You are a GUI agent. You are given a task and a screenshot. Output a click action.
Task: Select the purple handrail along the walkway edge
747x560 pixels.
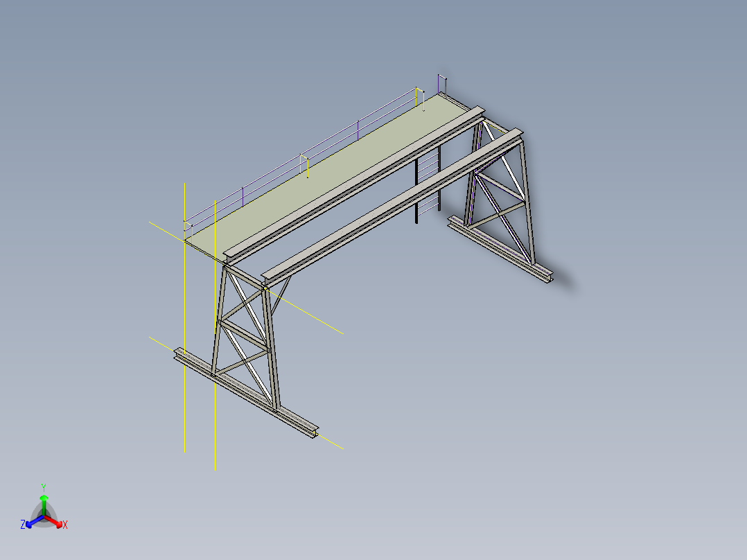click(300, 157)
